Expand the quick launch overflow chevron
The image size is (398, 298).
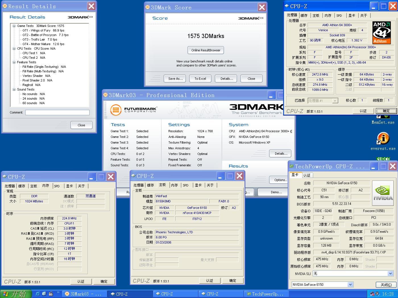click(58, 293)
